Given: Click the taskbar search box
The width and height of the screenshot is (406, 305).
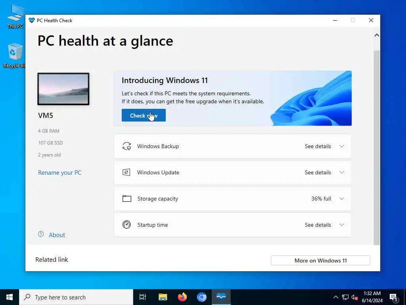Looking at the screenshot, I should point(76,297).
